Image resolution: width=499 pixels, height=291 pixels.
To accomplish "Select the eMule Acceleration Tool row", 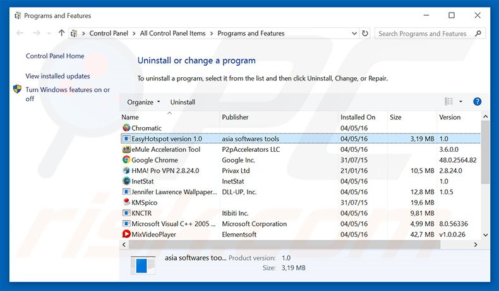I will [301, 149].
